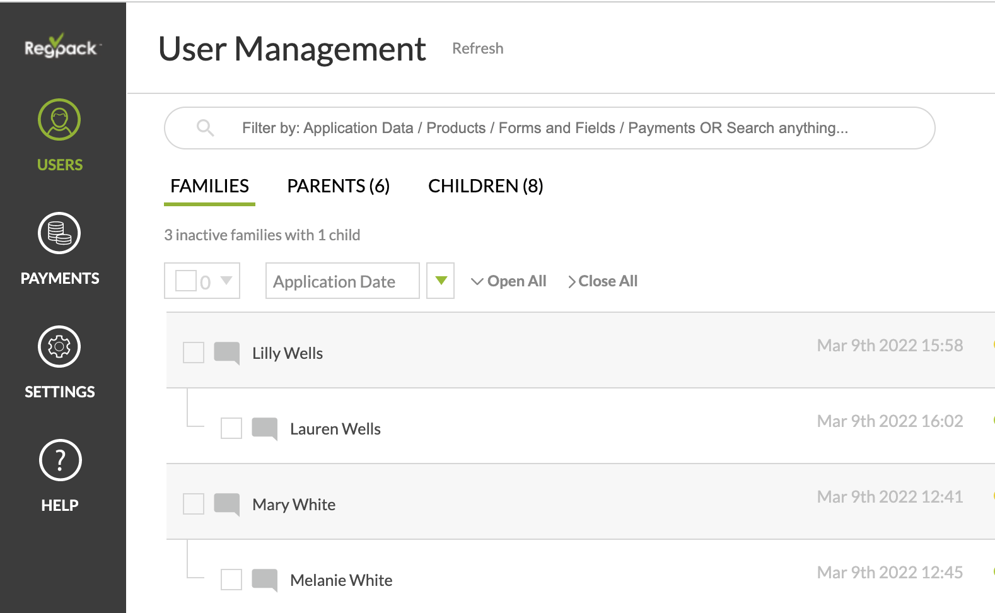Click date Mar 9th 2022 12:41
This screenshot has height=613, width=995.
click(890, 497)
